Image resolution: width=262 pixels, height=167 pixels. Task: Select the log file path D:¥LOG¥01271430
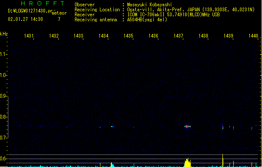[30, 11]
